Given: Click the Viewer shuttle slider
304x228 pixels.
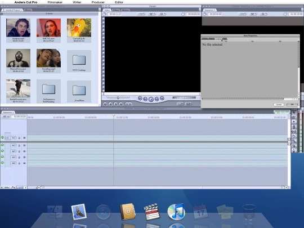Looking at the screenshot, I should coord(118,97).
